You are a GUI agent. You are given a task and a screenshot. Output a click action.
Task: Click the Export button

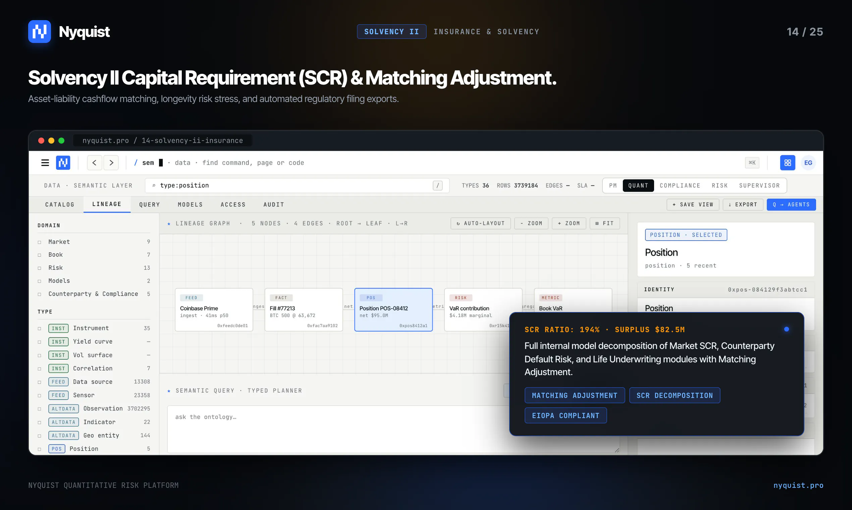pyautogui.click(x=743, y=204)
